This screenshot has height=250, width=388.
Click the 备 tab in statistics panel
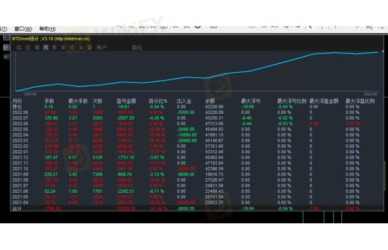click(89, 48)
